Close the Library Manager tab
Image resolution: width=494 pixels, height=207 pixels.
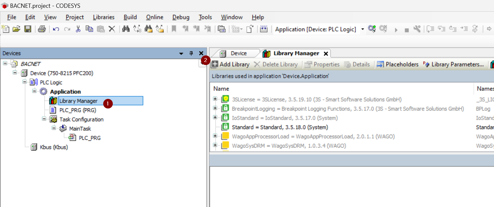coord(326,54)
